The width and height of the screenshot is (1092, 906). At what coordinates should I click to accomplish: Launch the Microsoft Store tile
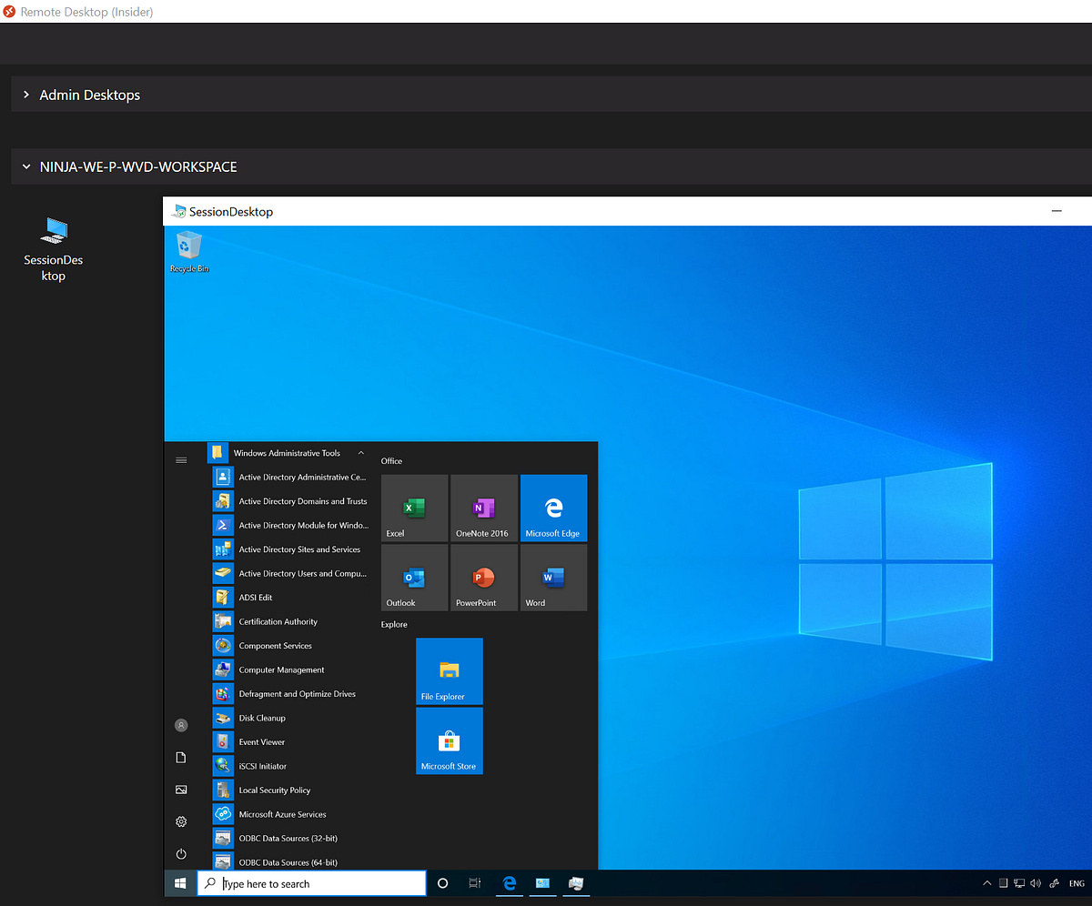pos(450,740)
